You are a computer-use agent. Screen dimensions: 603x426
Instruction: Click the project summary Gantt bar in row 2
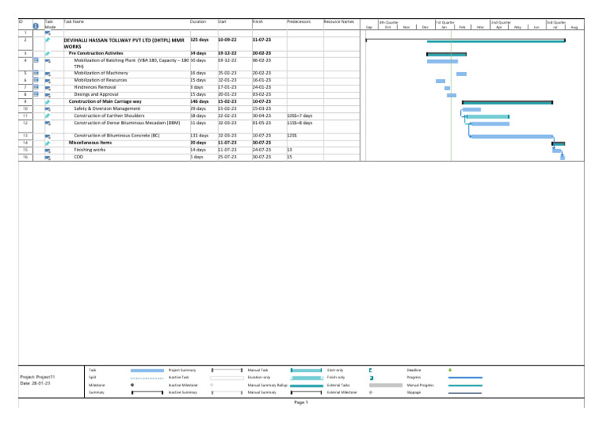coord(466,40)
